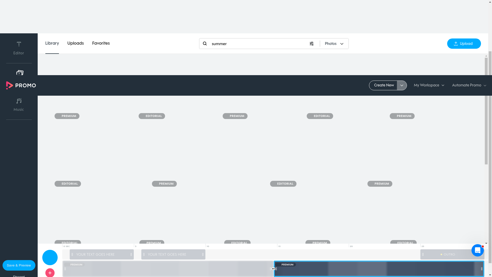Open the chat support bubble
492x277 pixels.
477,250
